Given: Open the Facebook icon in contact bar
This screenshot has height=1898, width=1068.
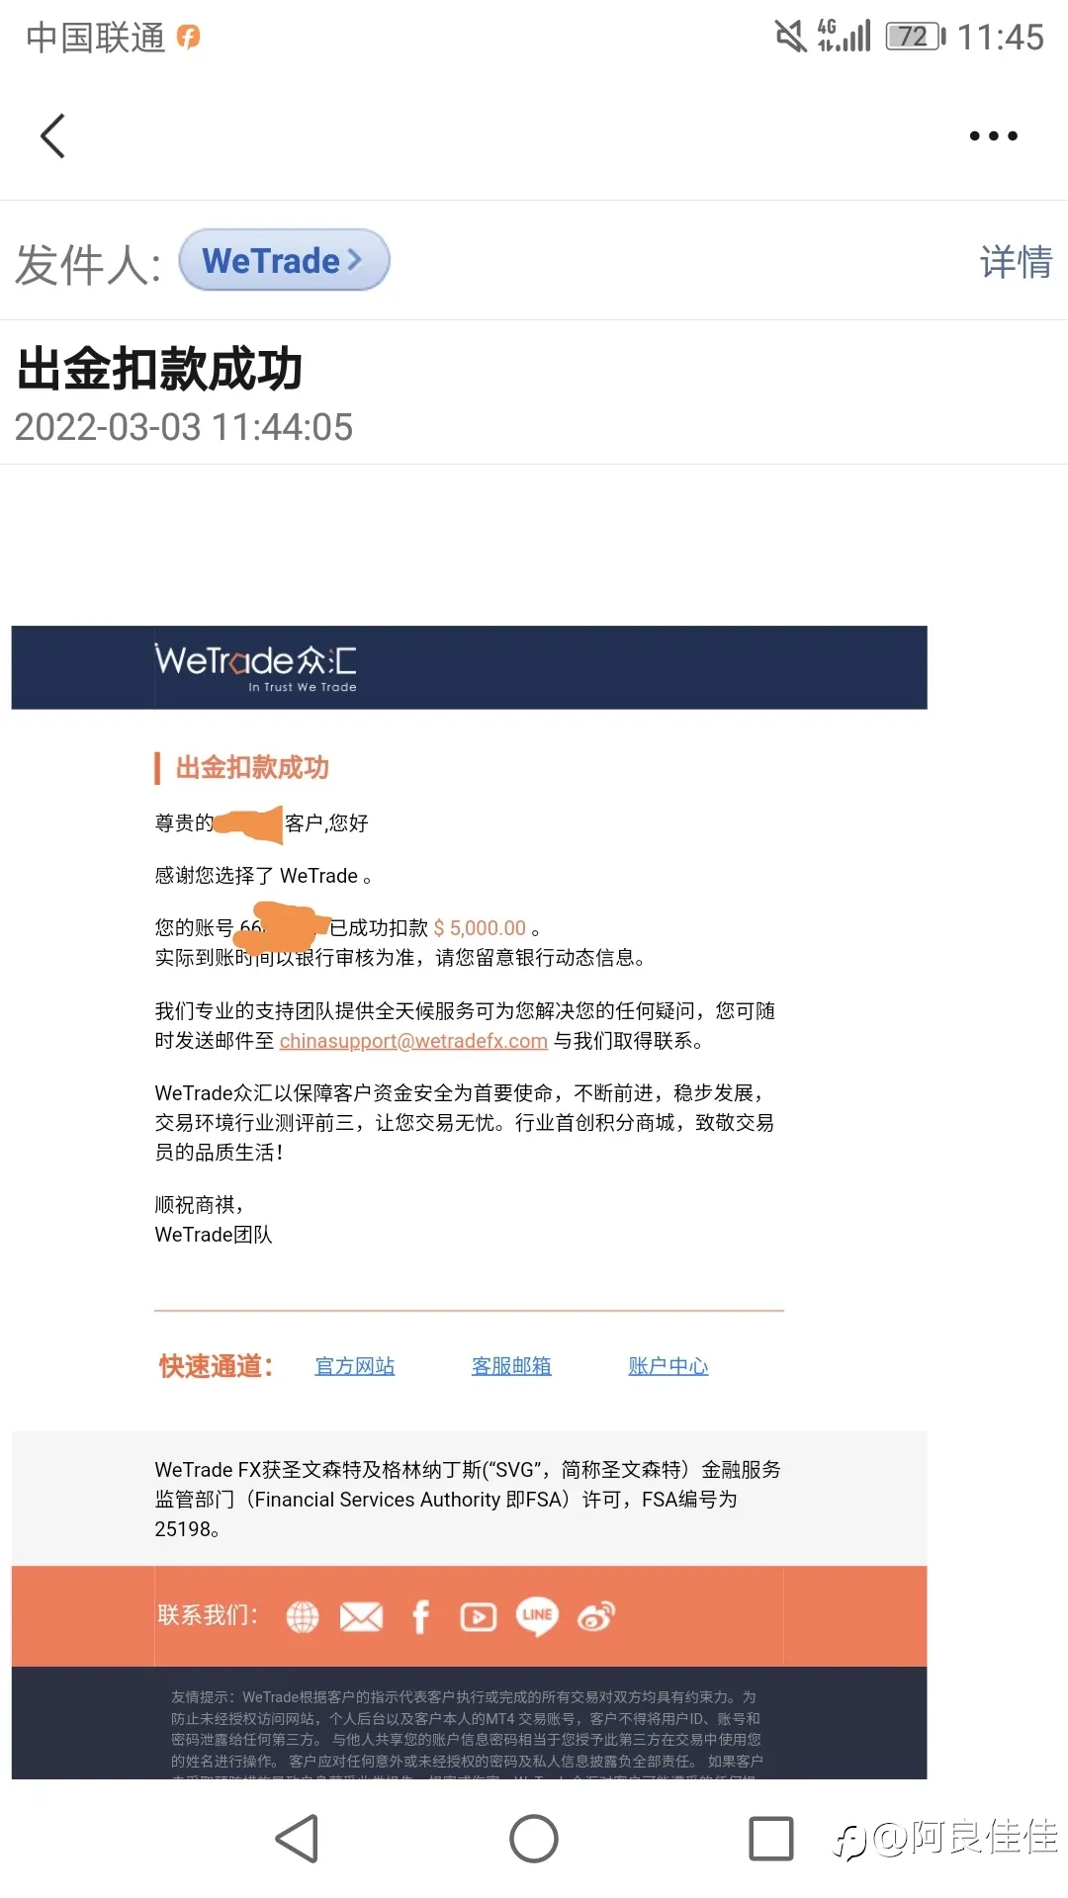Looking at the screenshot, I should coord(420,1617).
